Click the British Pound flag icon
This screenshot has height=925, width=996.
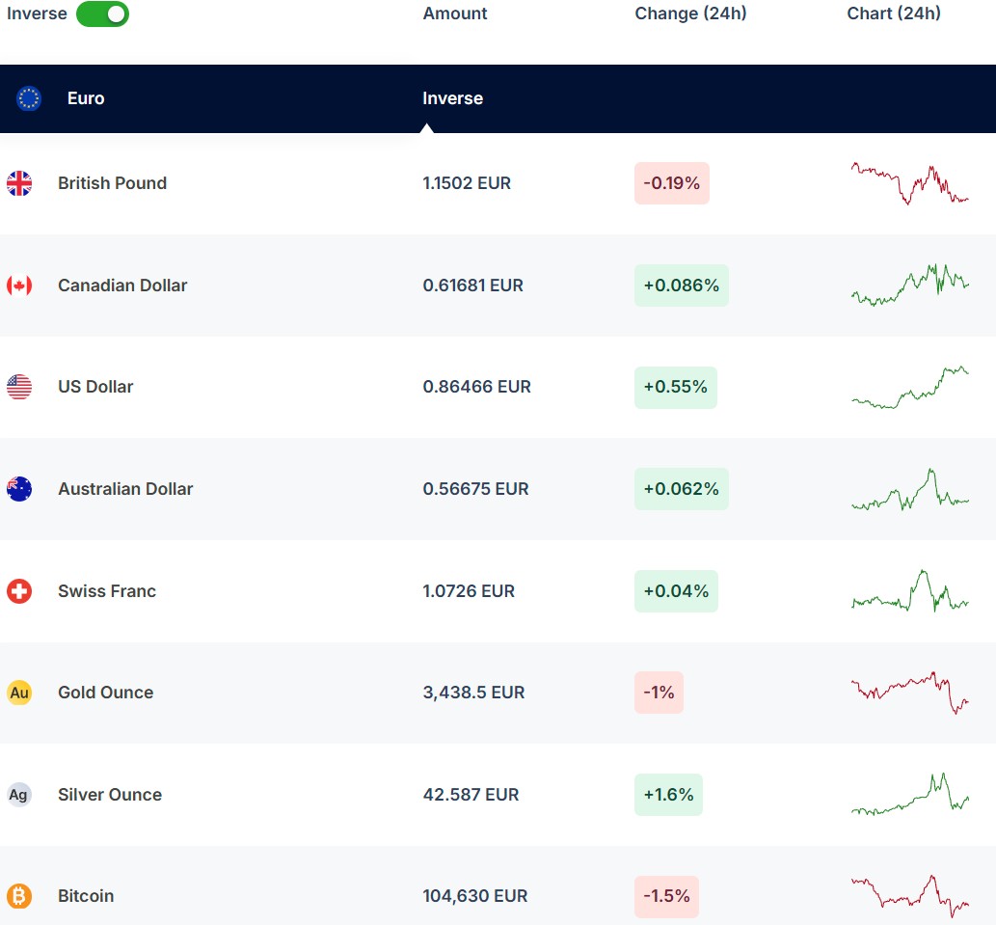(19, 183)
